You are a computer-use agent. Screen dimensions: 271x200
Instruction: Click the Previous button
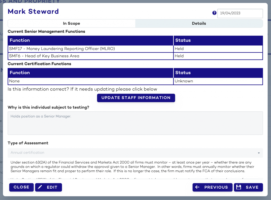213,187
